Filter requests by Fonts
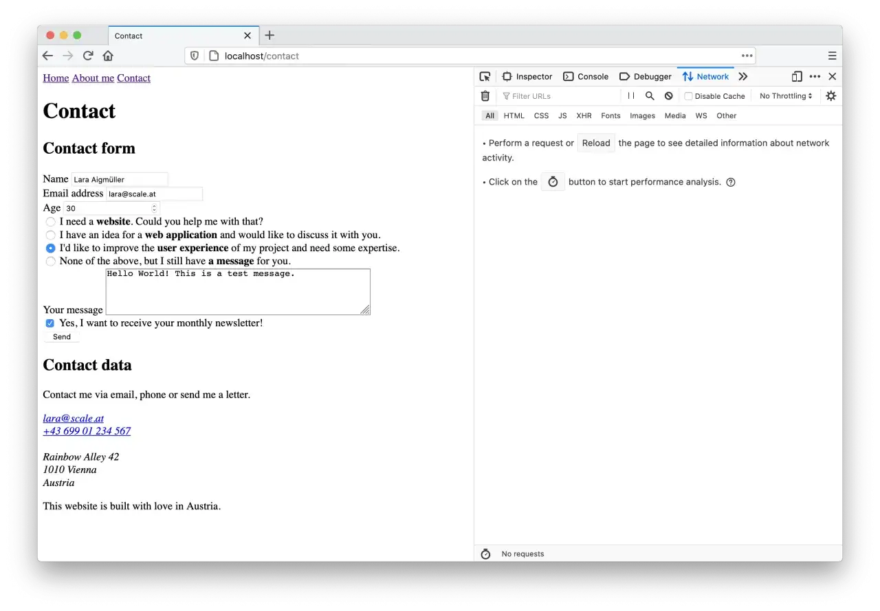Image resolution: width=880 pixels, height=611 pixels. (x=610, y=116)
